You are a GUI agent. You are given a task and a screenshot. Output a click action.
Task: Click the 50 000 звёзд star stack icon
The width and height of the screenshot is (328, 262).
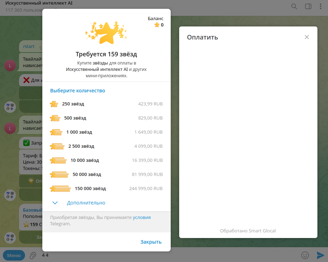point(59,175)
